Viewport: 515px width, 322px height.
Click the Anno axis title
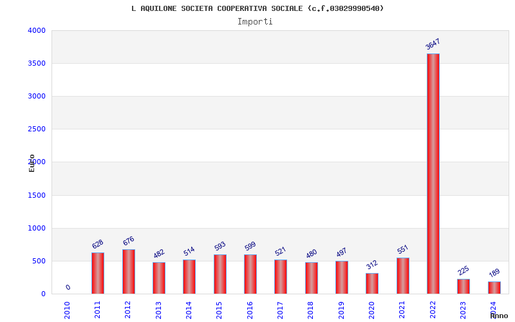pyautogui.click(x=500, y=316)
